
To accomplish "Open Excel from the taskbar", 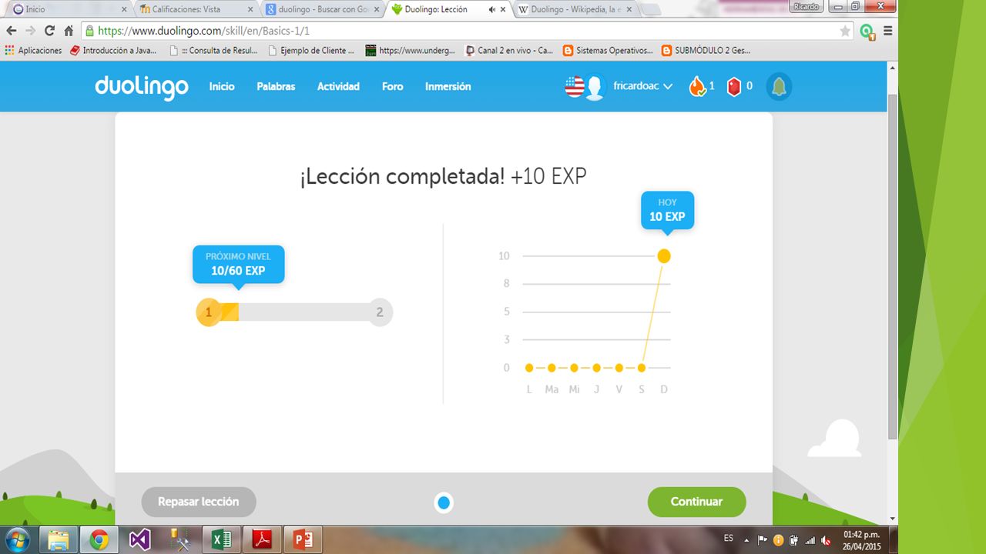I will click(221, 539).
